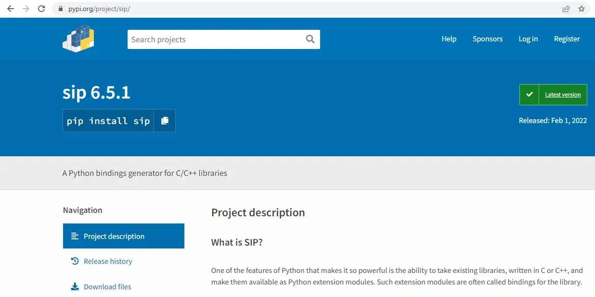This screenshot has height=297, width=595.
Task: Click the checkmark icon on Latest version
Action: point(530,95)
